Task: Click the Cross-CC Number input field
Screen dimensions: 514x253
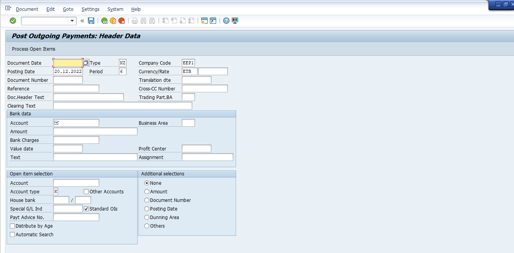Action: (x=205, y=88)
